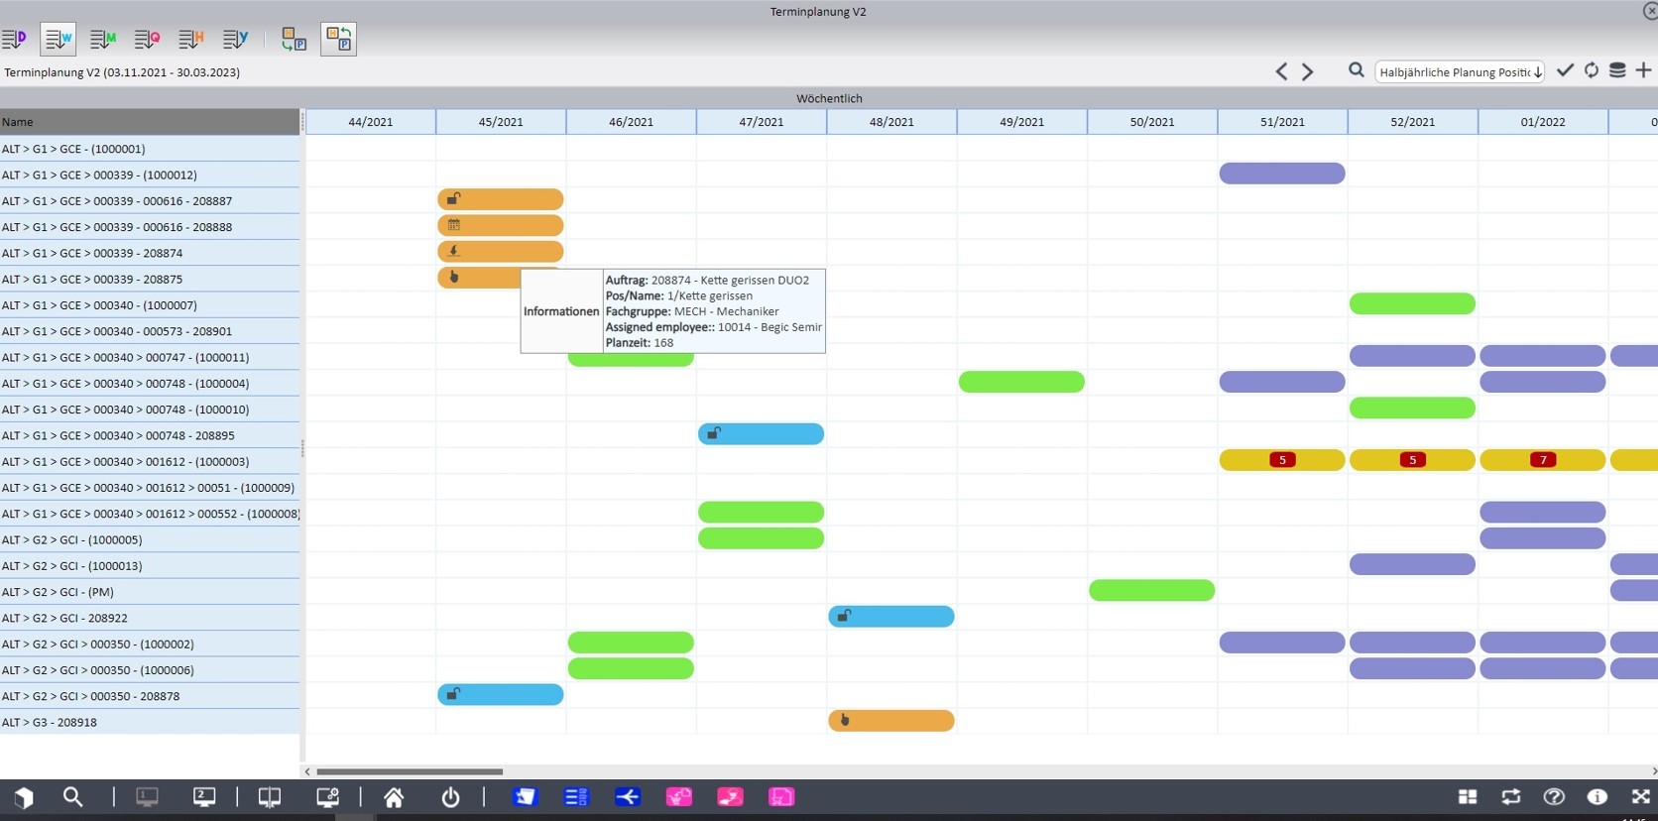This screenshot has width=1658, height=821.
Task: Switch to the monthly (M) view
Action: point(103,40)
